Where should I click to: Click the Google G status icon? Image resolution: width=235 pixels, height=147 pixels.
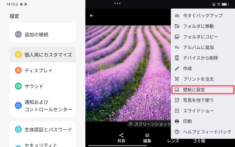[22, 4]
